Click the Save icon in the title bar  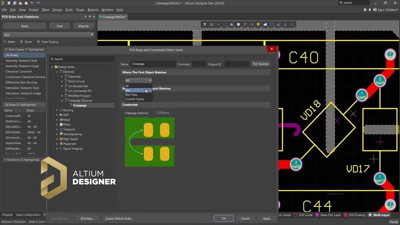(x=9, y=3)
